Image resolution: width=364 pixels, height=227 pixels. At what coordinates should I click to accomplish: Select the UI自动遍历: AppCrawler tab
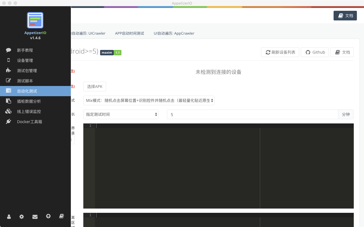pos(174,33)
